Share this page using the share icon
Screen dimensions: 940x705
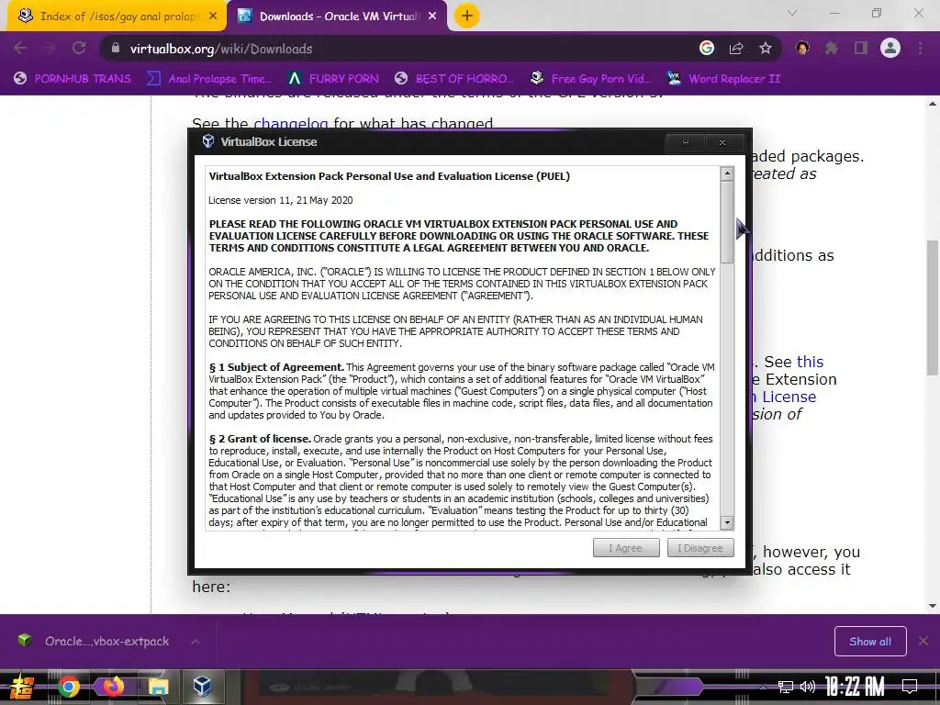click(736, 48)
